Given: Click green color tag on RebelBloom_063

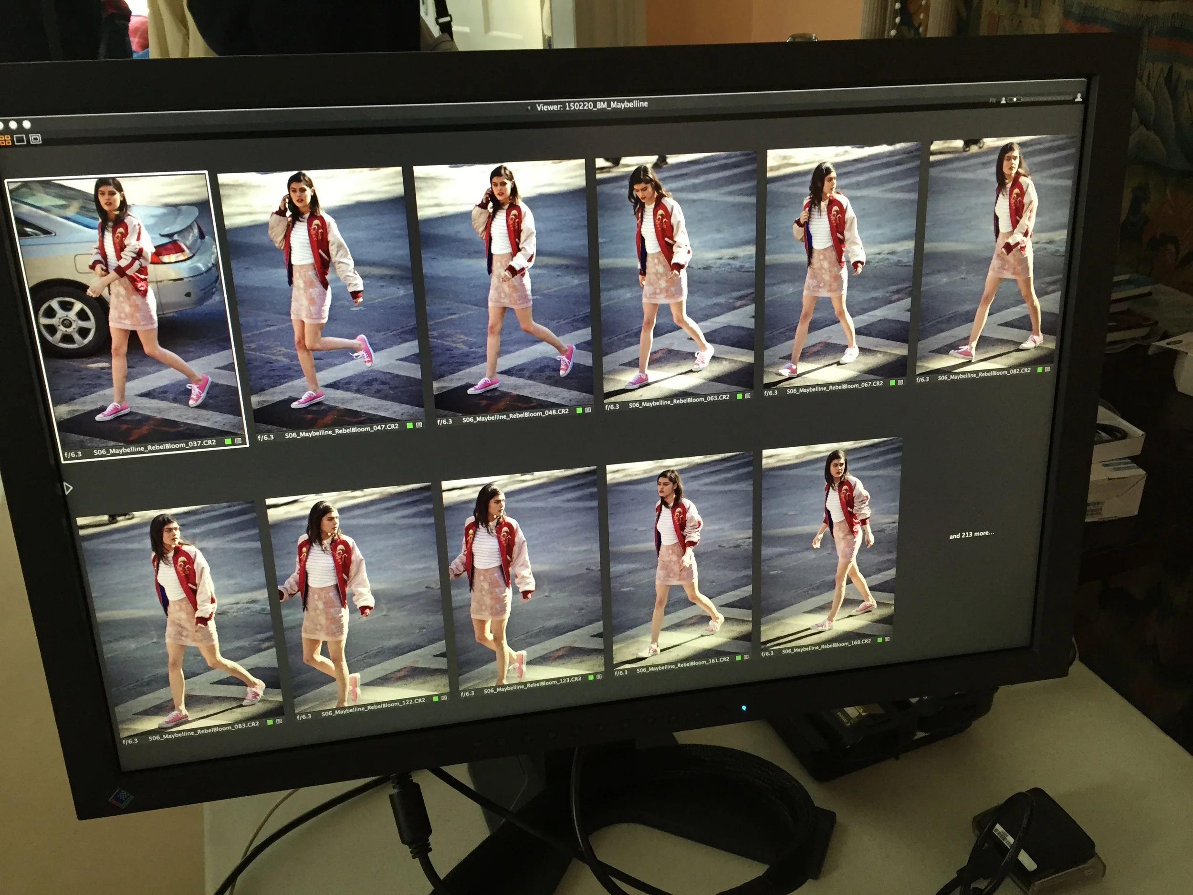Looking at the screenshot, I should 740,397.
